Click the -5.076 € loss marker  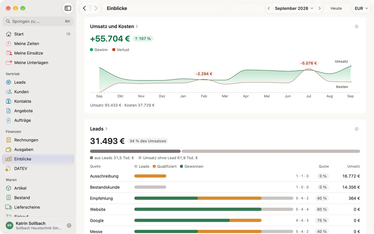pos(309,63)
